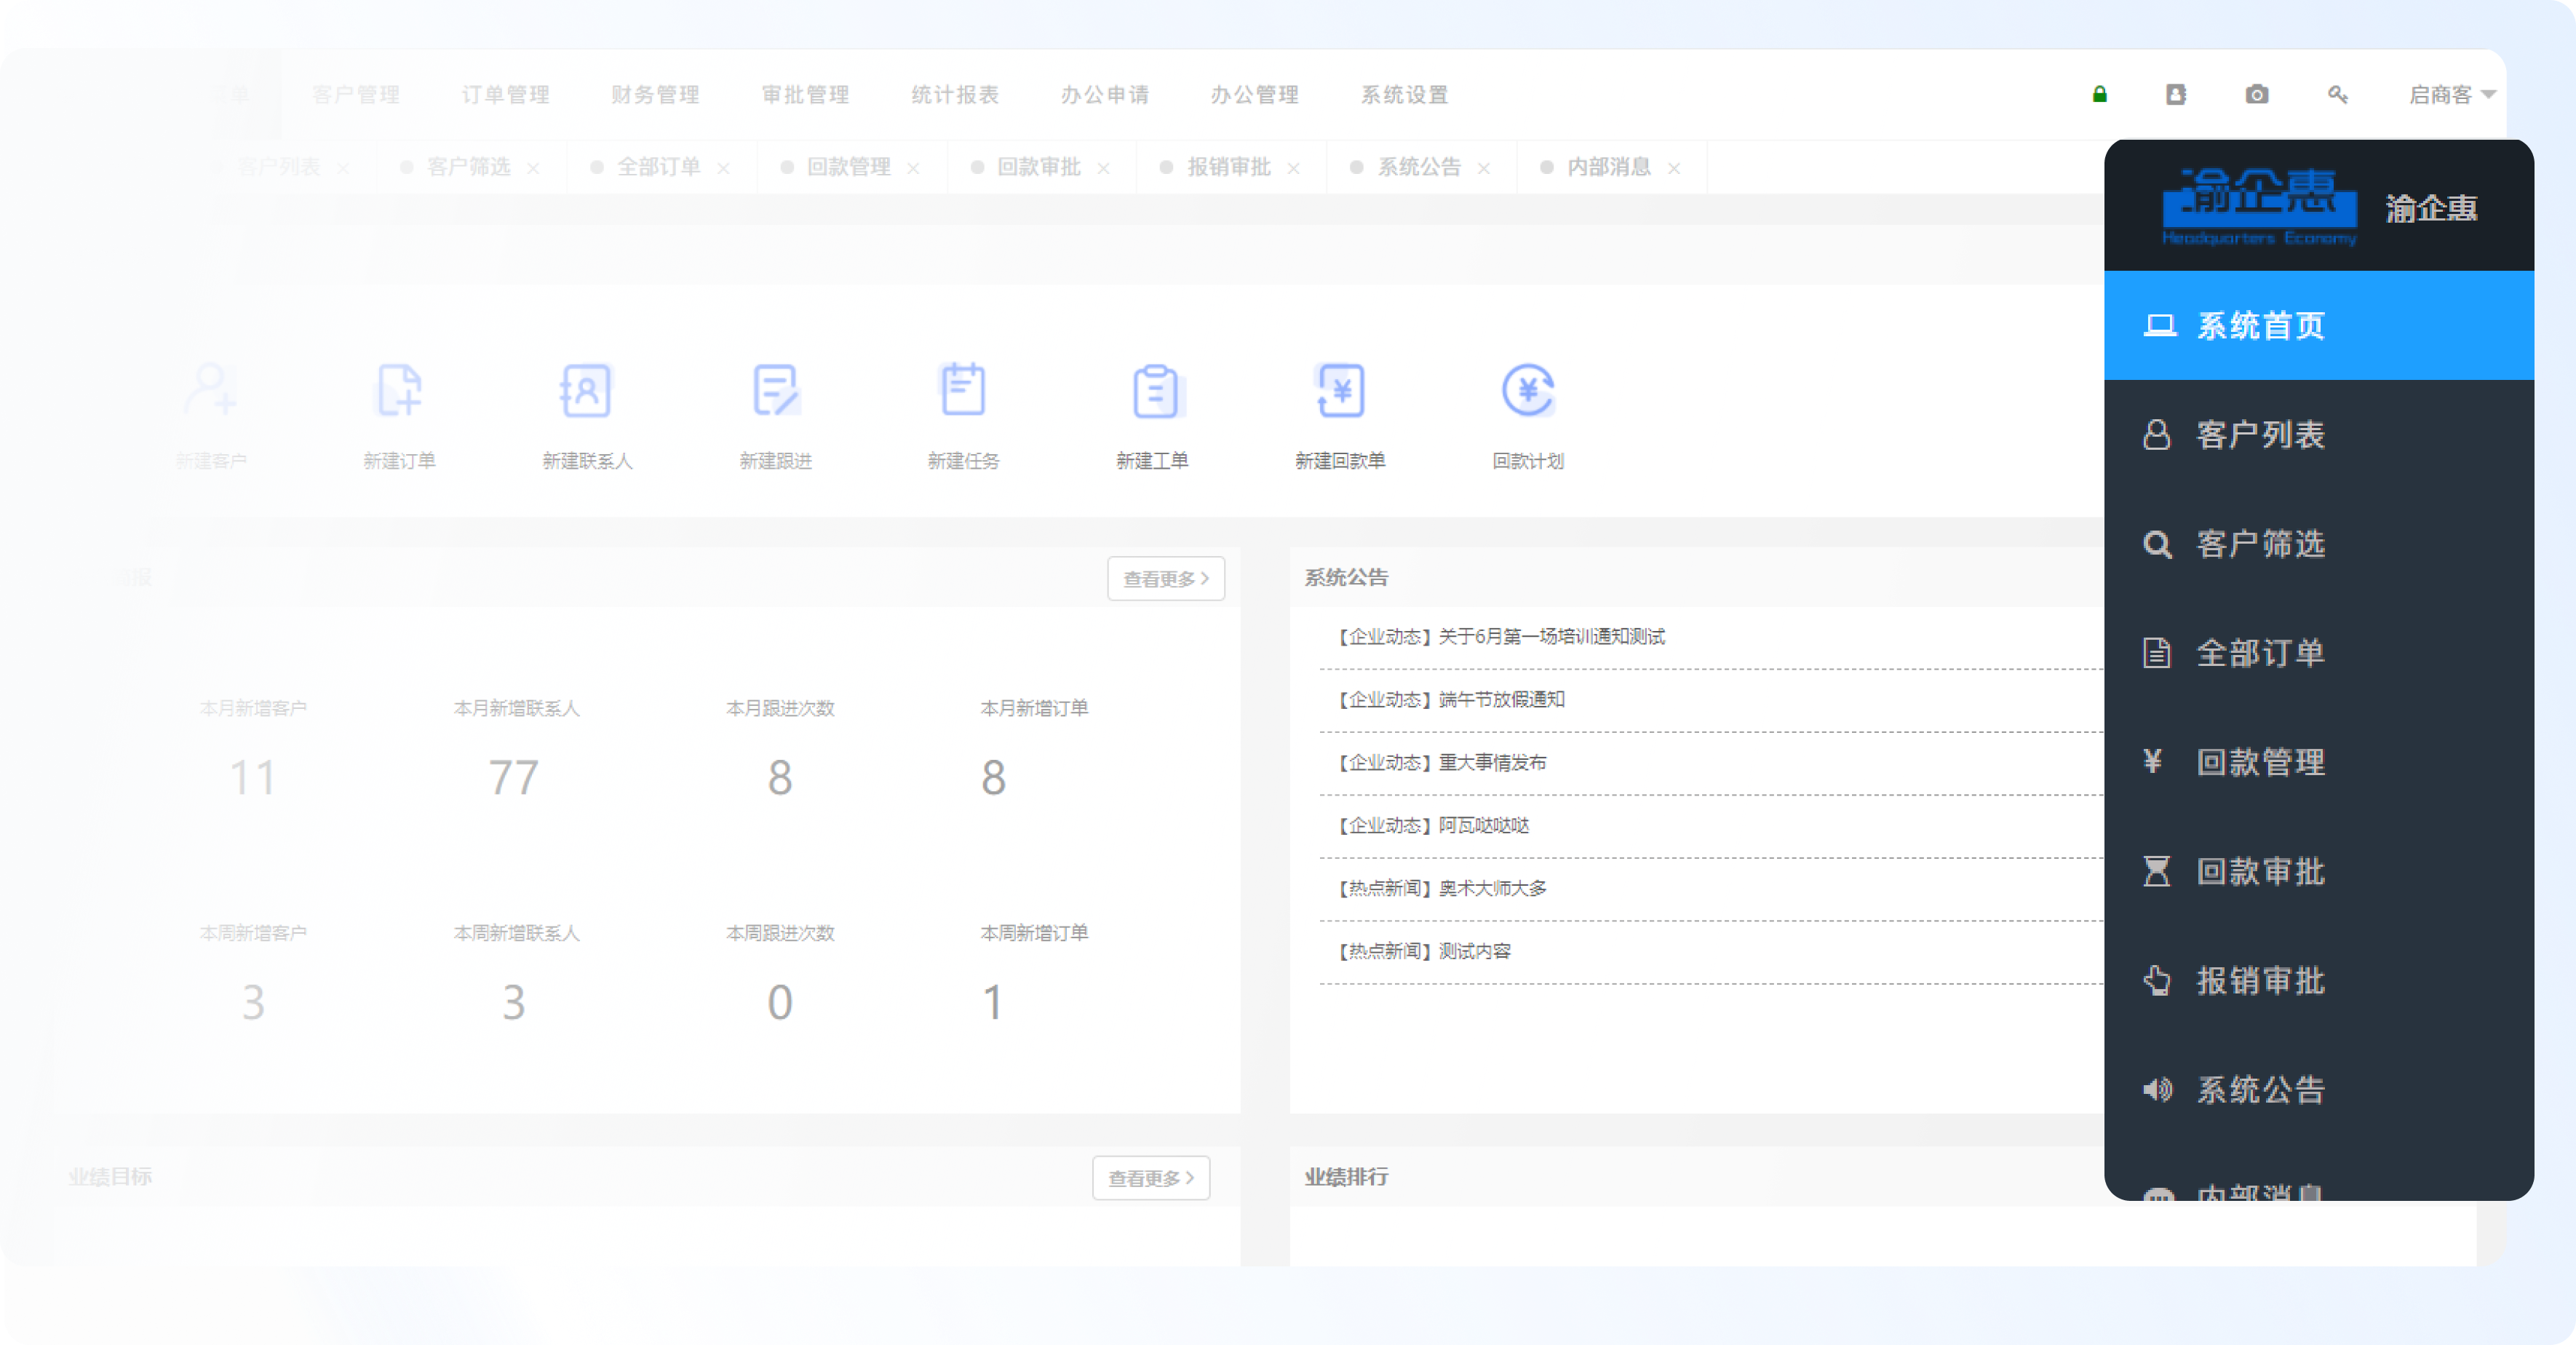Click the 回款计划 circular yen icon
This screenshot has width=2576, height=1345.
1528,390
